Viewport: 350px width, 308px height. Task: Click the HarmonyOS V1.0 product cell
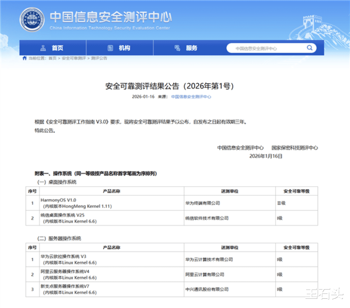(111, 203)
